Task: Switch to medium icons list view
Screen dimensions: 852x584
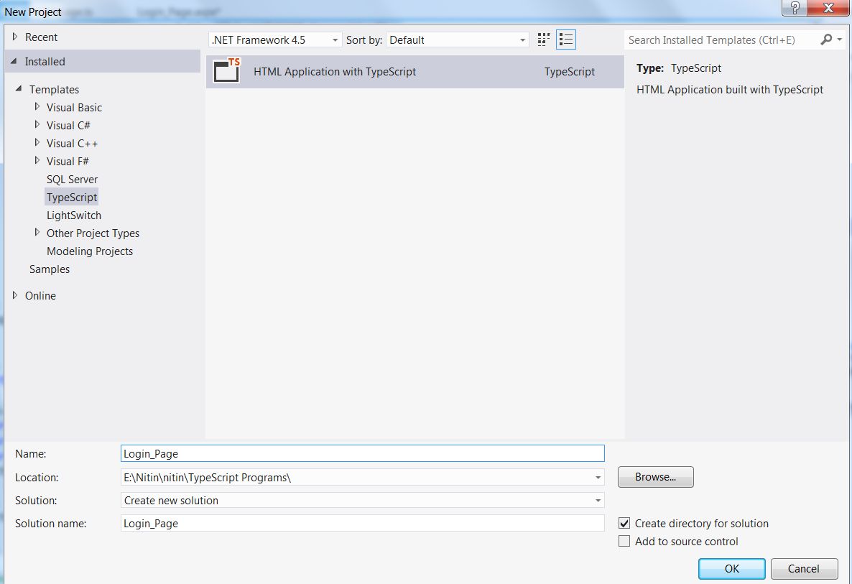Action: (x=565, y=40)
